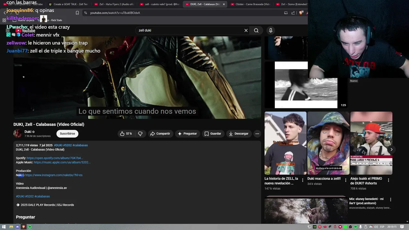Click the notifications icon in system tray
The image size is (409, 230).
click(x=403, y=227)
